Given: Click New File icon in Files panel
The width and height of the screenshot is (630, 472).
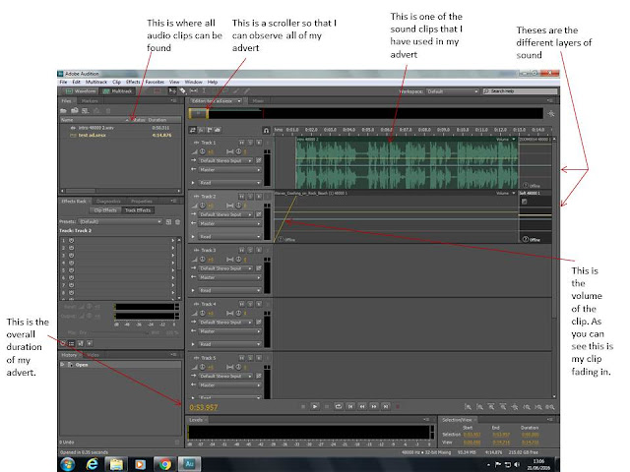Looking at the screenshot, I should click(x=86, y=110).
